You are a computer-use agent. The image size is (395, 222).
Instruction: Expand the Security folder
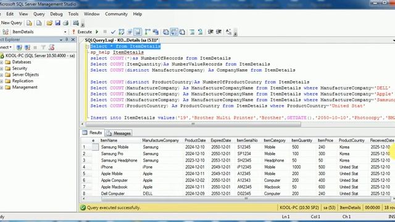1,68
